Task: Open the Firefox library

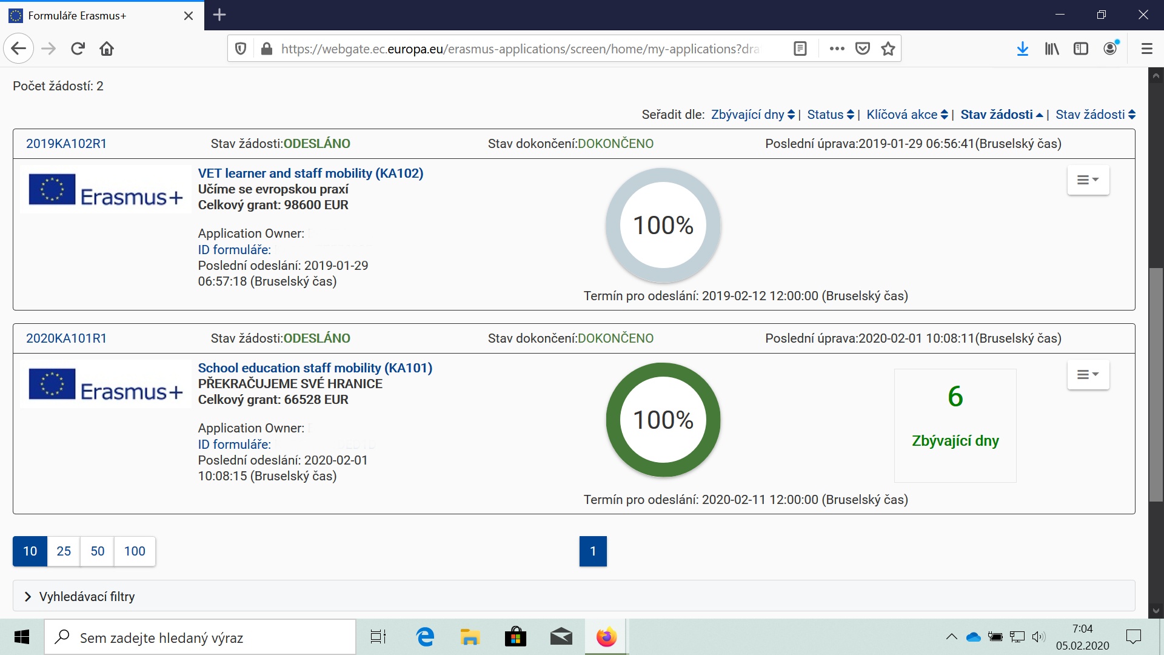Action: (x=1052, y=49)
